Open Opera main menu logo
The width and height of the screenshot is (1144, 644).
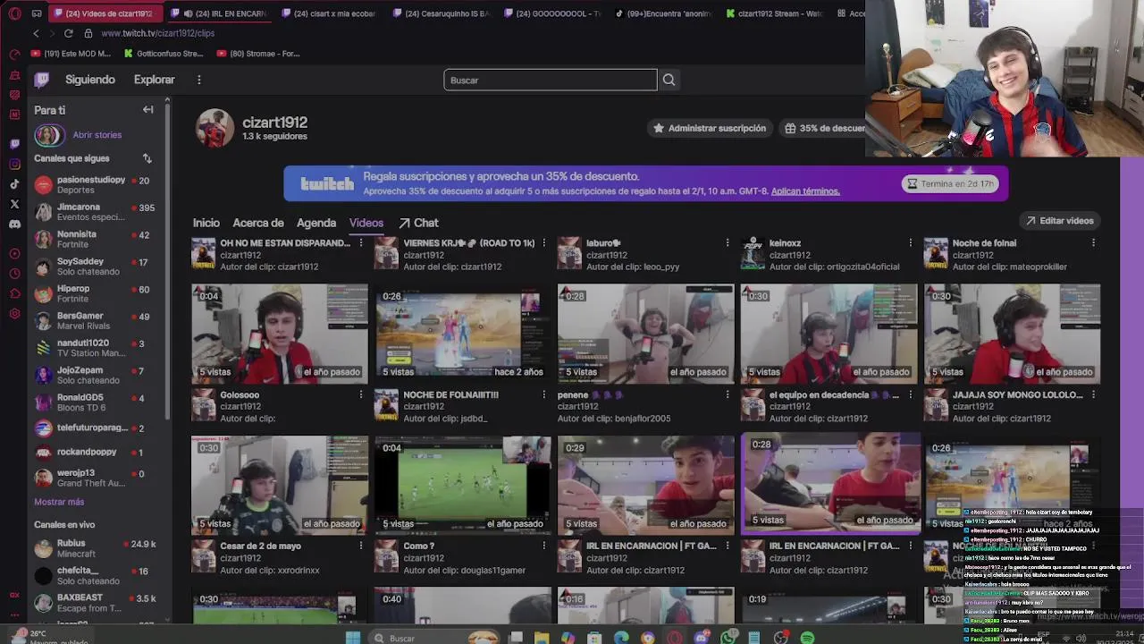(x=13, y=13)
